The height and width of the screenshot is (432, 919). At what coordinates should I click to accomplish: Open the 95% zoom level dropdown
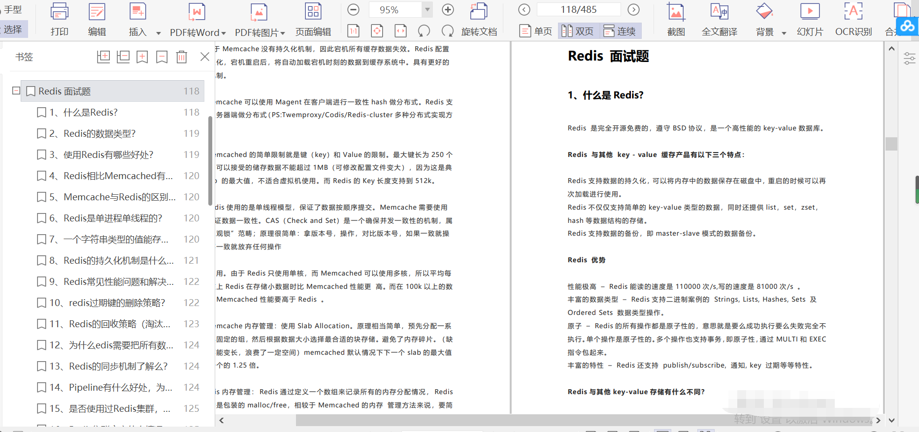point(427,9)
